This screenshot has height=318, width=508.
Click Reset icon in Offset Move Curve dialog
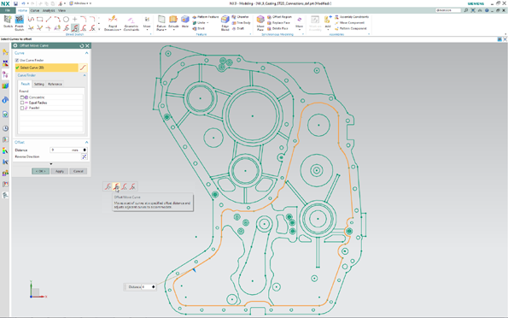(82, 46)
